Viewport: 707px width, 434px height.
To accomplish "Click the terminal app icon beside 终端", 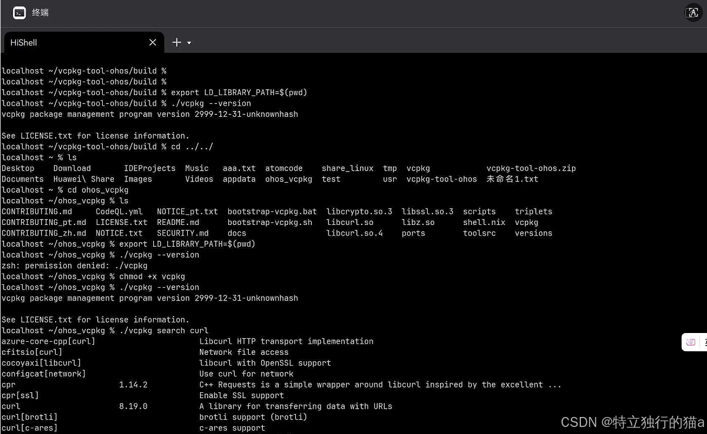I will pyautogui.click(x=19, y=12).
